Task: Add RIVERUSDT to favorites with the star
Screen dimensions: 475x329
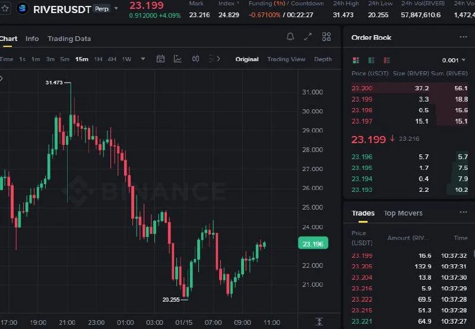Action: (5, 8)
